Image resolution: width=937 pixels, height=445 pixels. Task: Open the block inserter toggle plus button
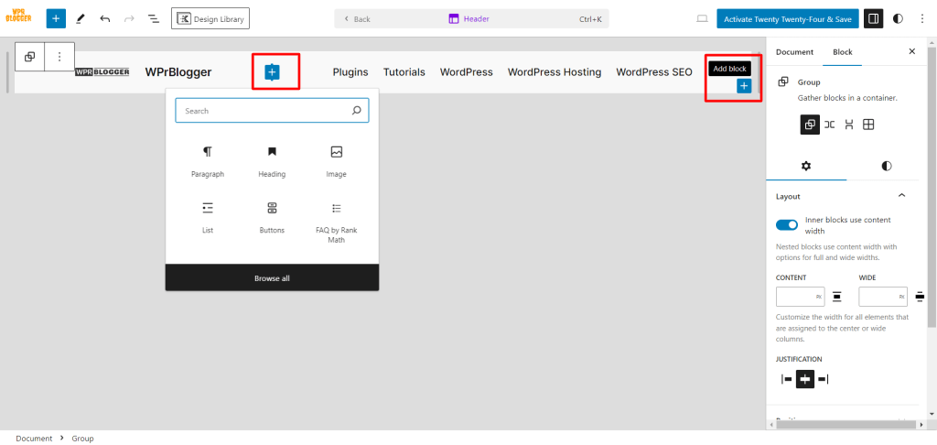pos(56,18)
